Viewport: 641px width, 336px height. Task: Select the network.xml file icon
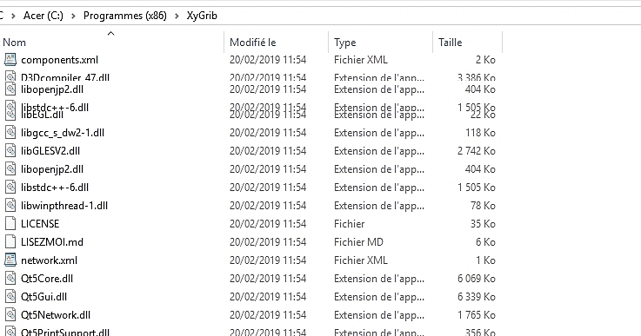(x=10, y=260)
